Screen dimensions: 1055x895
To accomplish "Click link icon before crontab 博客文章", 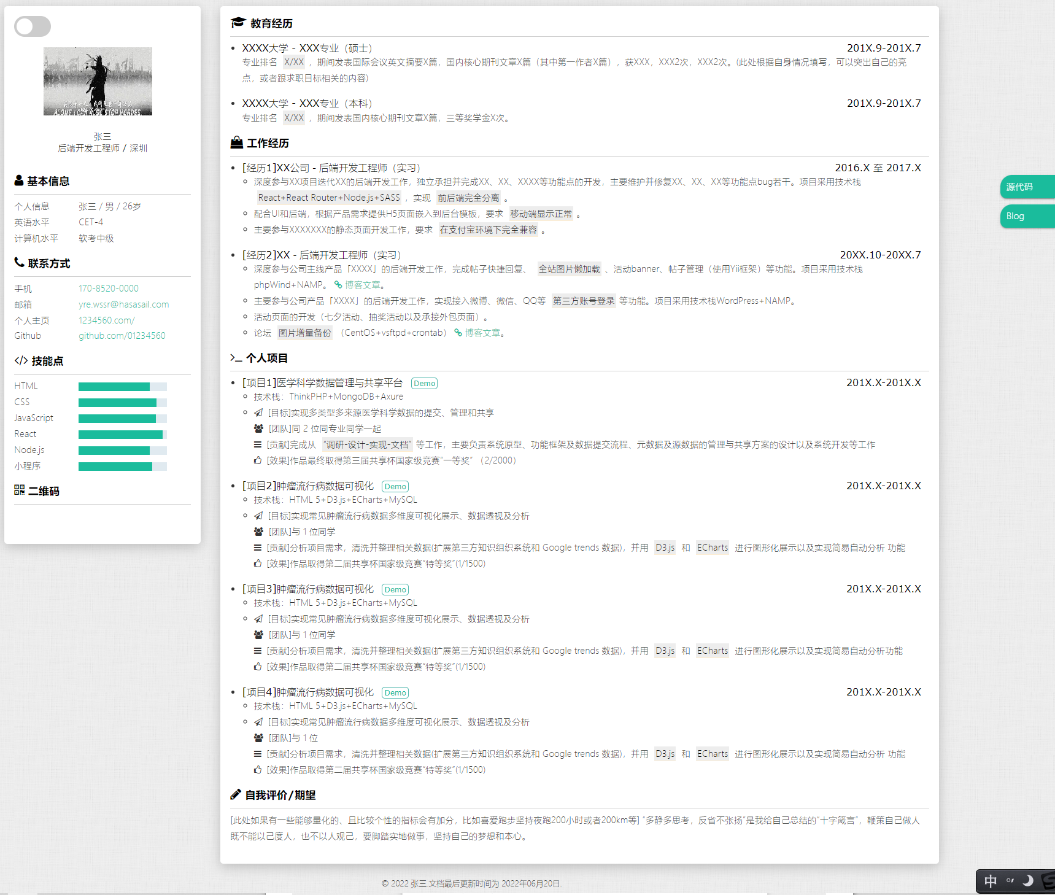I will tap(458, 333).
